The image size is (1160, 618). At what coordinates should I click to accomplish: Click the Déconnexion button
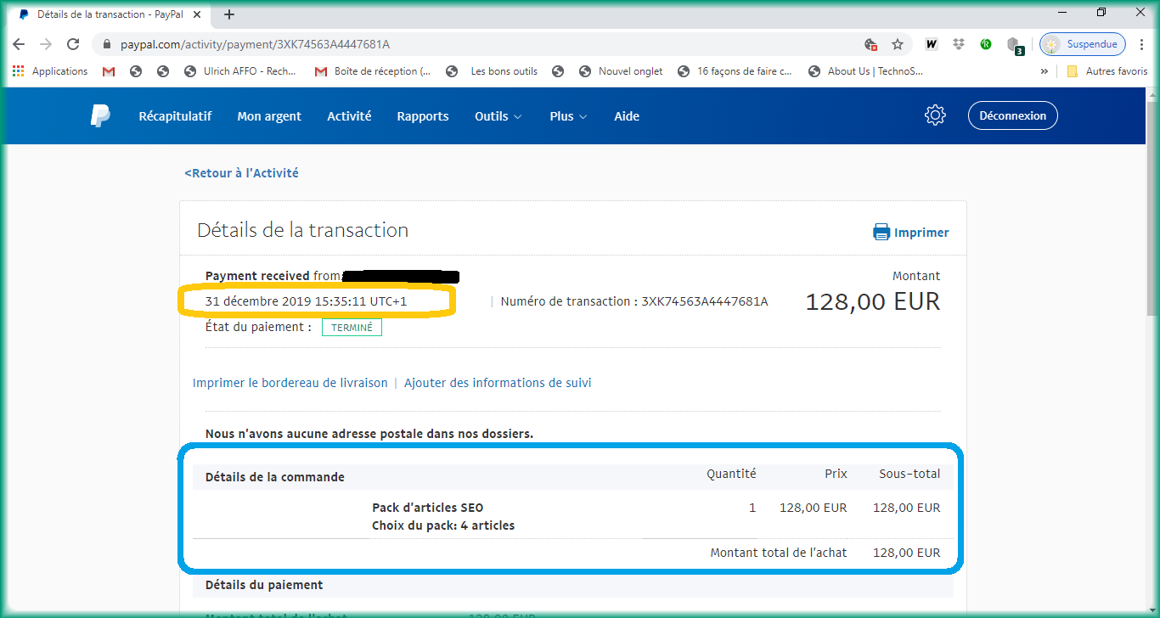[1012, 115]
